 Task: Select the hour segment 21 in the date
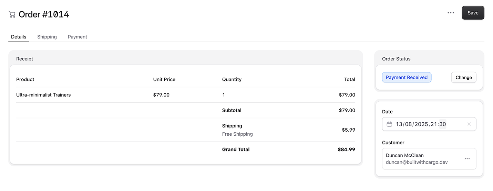434,124
